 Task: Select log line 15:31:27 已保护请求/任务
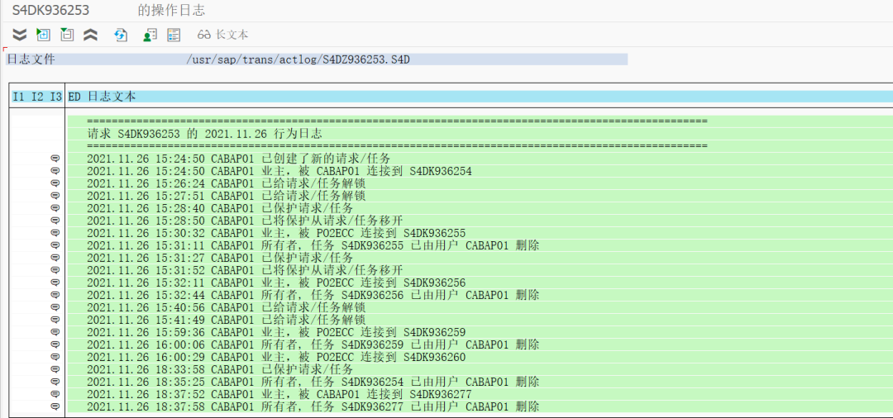220,258
